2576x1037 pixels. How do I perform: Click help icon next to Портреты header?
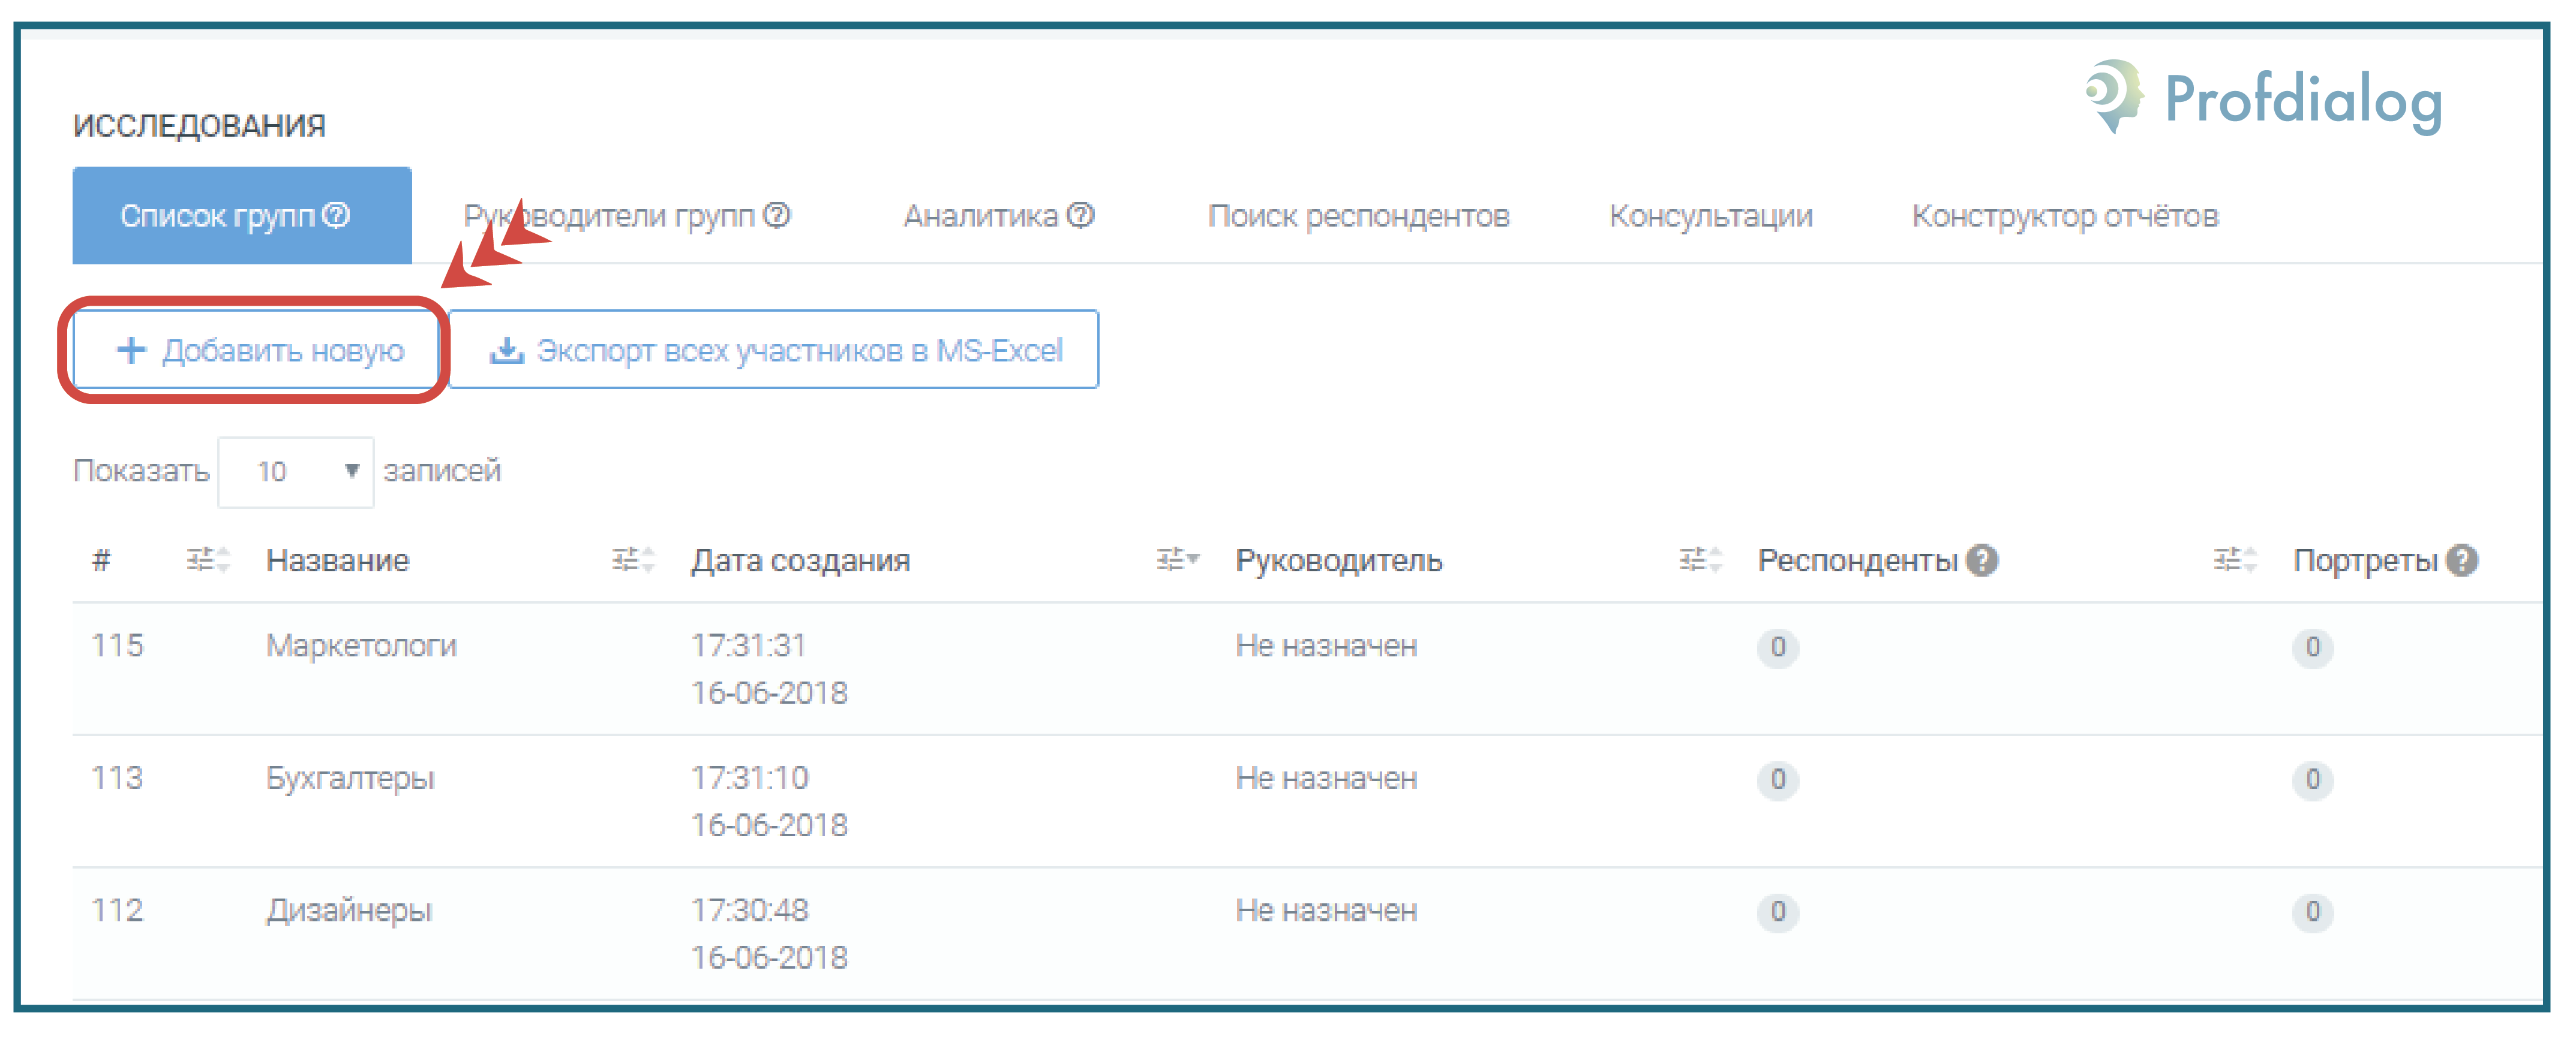coord(2463,560)
